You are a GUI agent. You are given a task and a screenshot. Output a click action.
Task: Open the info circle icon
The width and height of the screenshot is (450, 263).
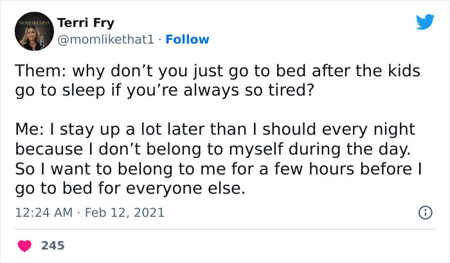[425, 212]
